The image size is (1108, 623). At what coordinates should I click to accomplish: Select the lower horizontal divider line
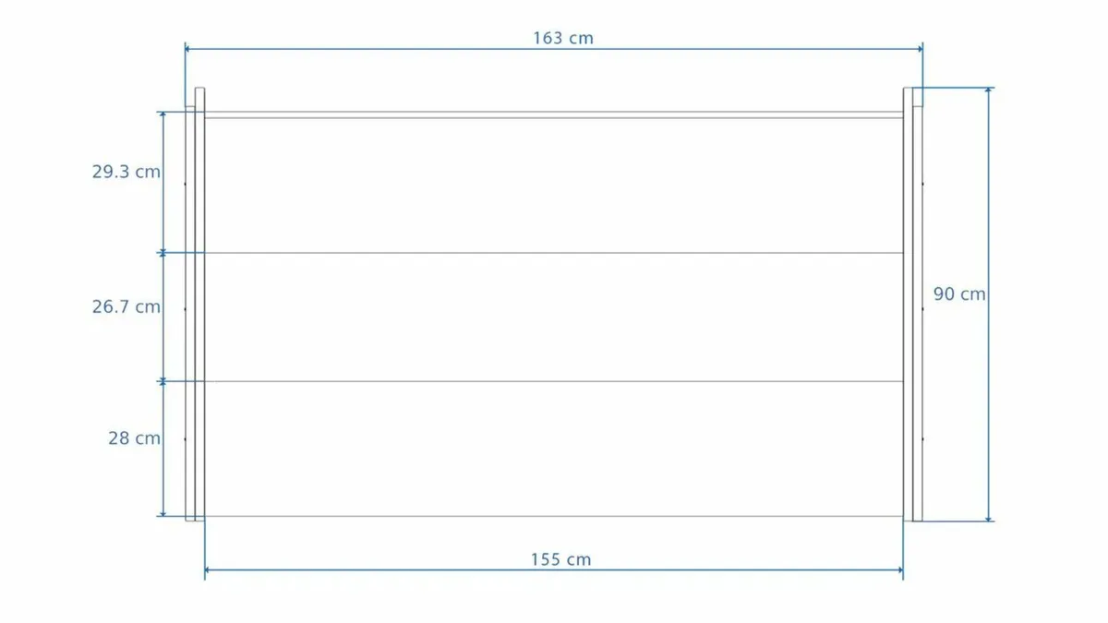click(554, 381)
